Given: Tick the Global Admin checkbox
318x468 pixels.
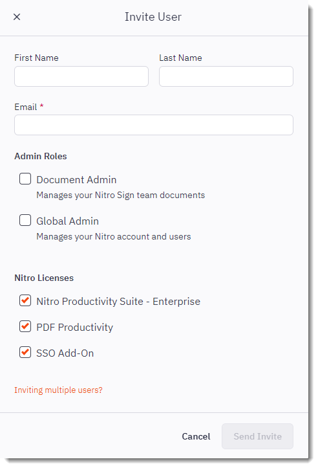Looking at the screenshot, I should tap(25, 220).
